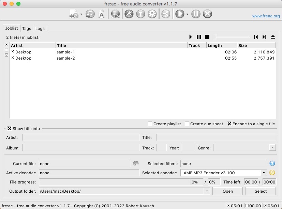Expand the Selected encoder dropdown
The width and height of the screenshot is (282, 209).
[x=263, y=173]
